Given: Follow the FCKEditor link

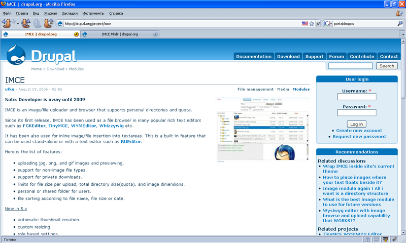Looking at the screenshot, I should tap(34, 126).
